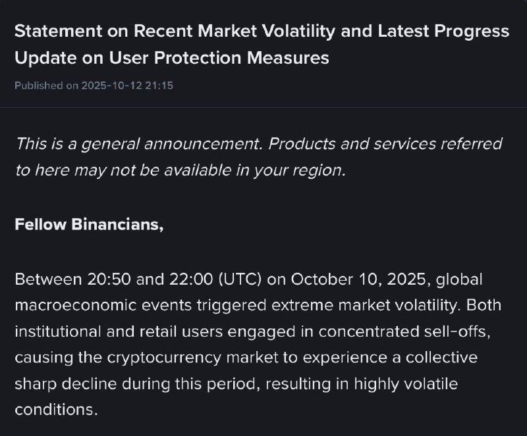Click the "Published on" label
Image resolution: width=527 pixels, height=436 pixels.
pos(46,85)
